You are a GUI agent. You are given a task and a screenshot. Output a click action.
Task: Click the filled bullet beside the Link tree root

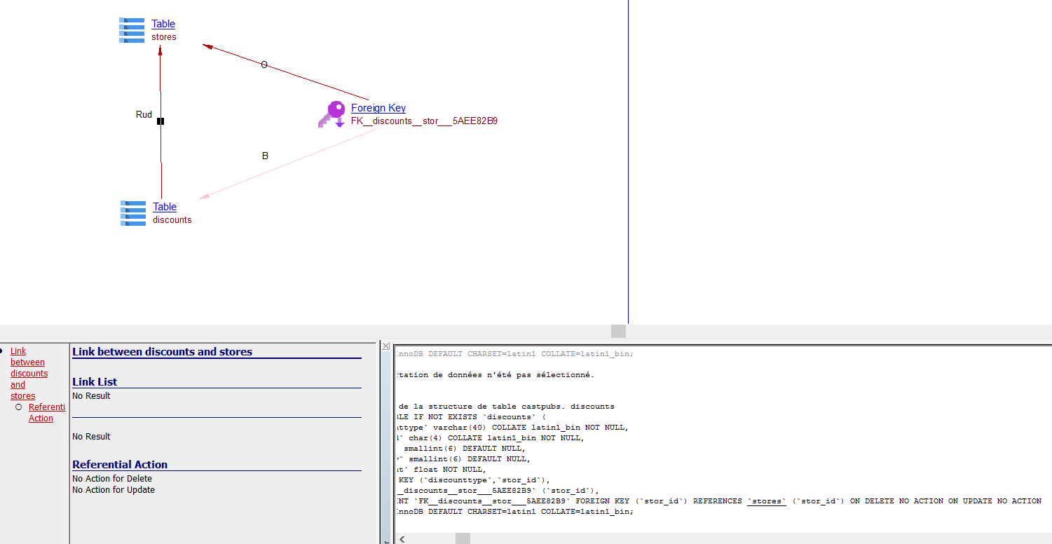coord(2,351)
